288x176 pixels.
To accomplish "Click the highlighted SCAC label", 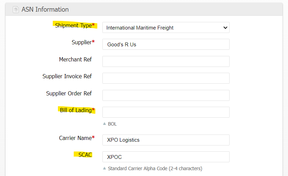I will [x=85, y=155].
